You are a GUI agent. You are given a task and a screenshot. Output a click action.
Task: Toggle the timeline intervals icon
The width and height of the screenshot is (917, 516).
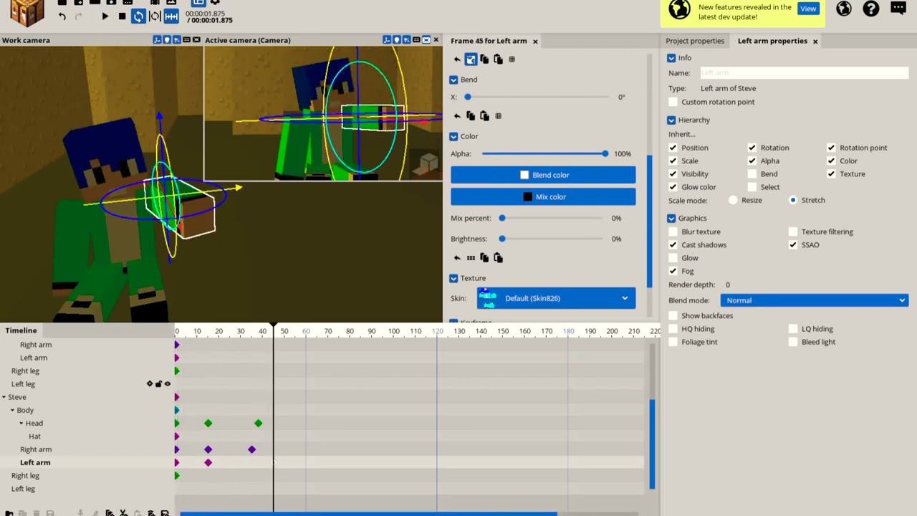coord(171,16)
